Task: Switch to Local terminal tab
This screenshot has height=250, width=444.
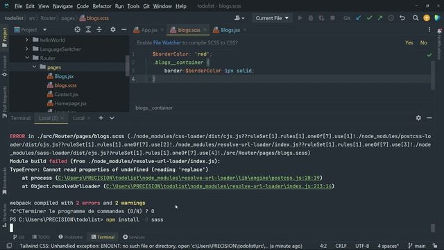Action: (x=78, y=118)
